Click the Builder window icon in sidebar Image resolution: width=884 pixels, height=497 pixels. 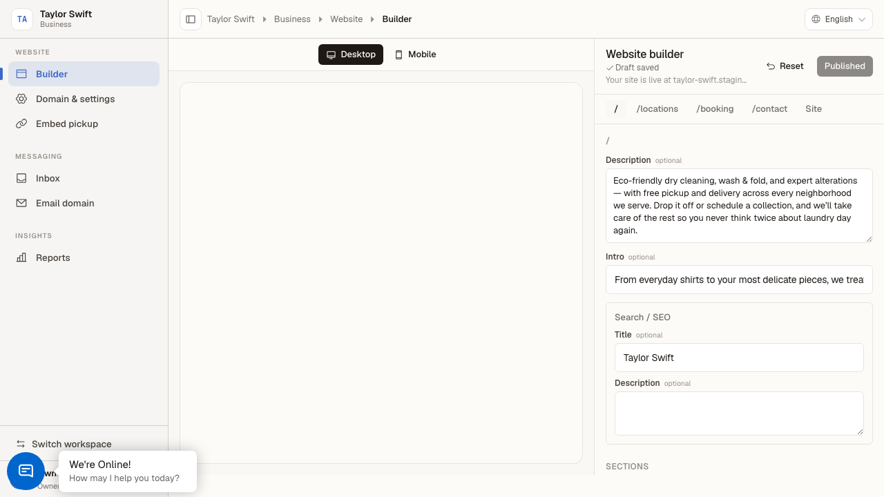(21, 74)
